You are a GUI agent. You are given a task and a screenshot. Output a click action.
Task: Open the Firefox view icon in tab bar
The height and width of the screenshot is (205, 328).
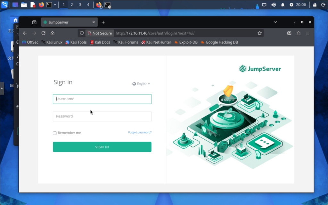pos(34,22)
